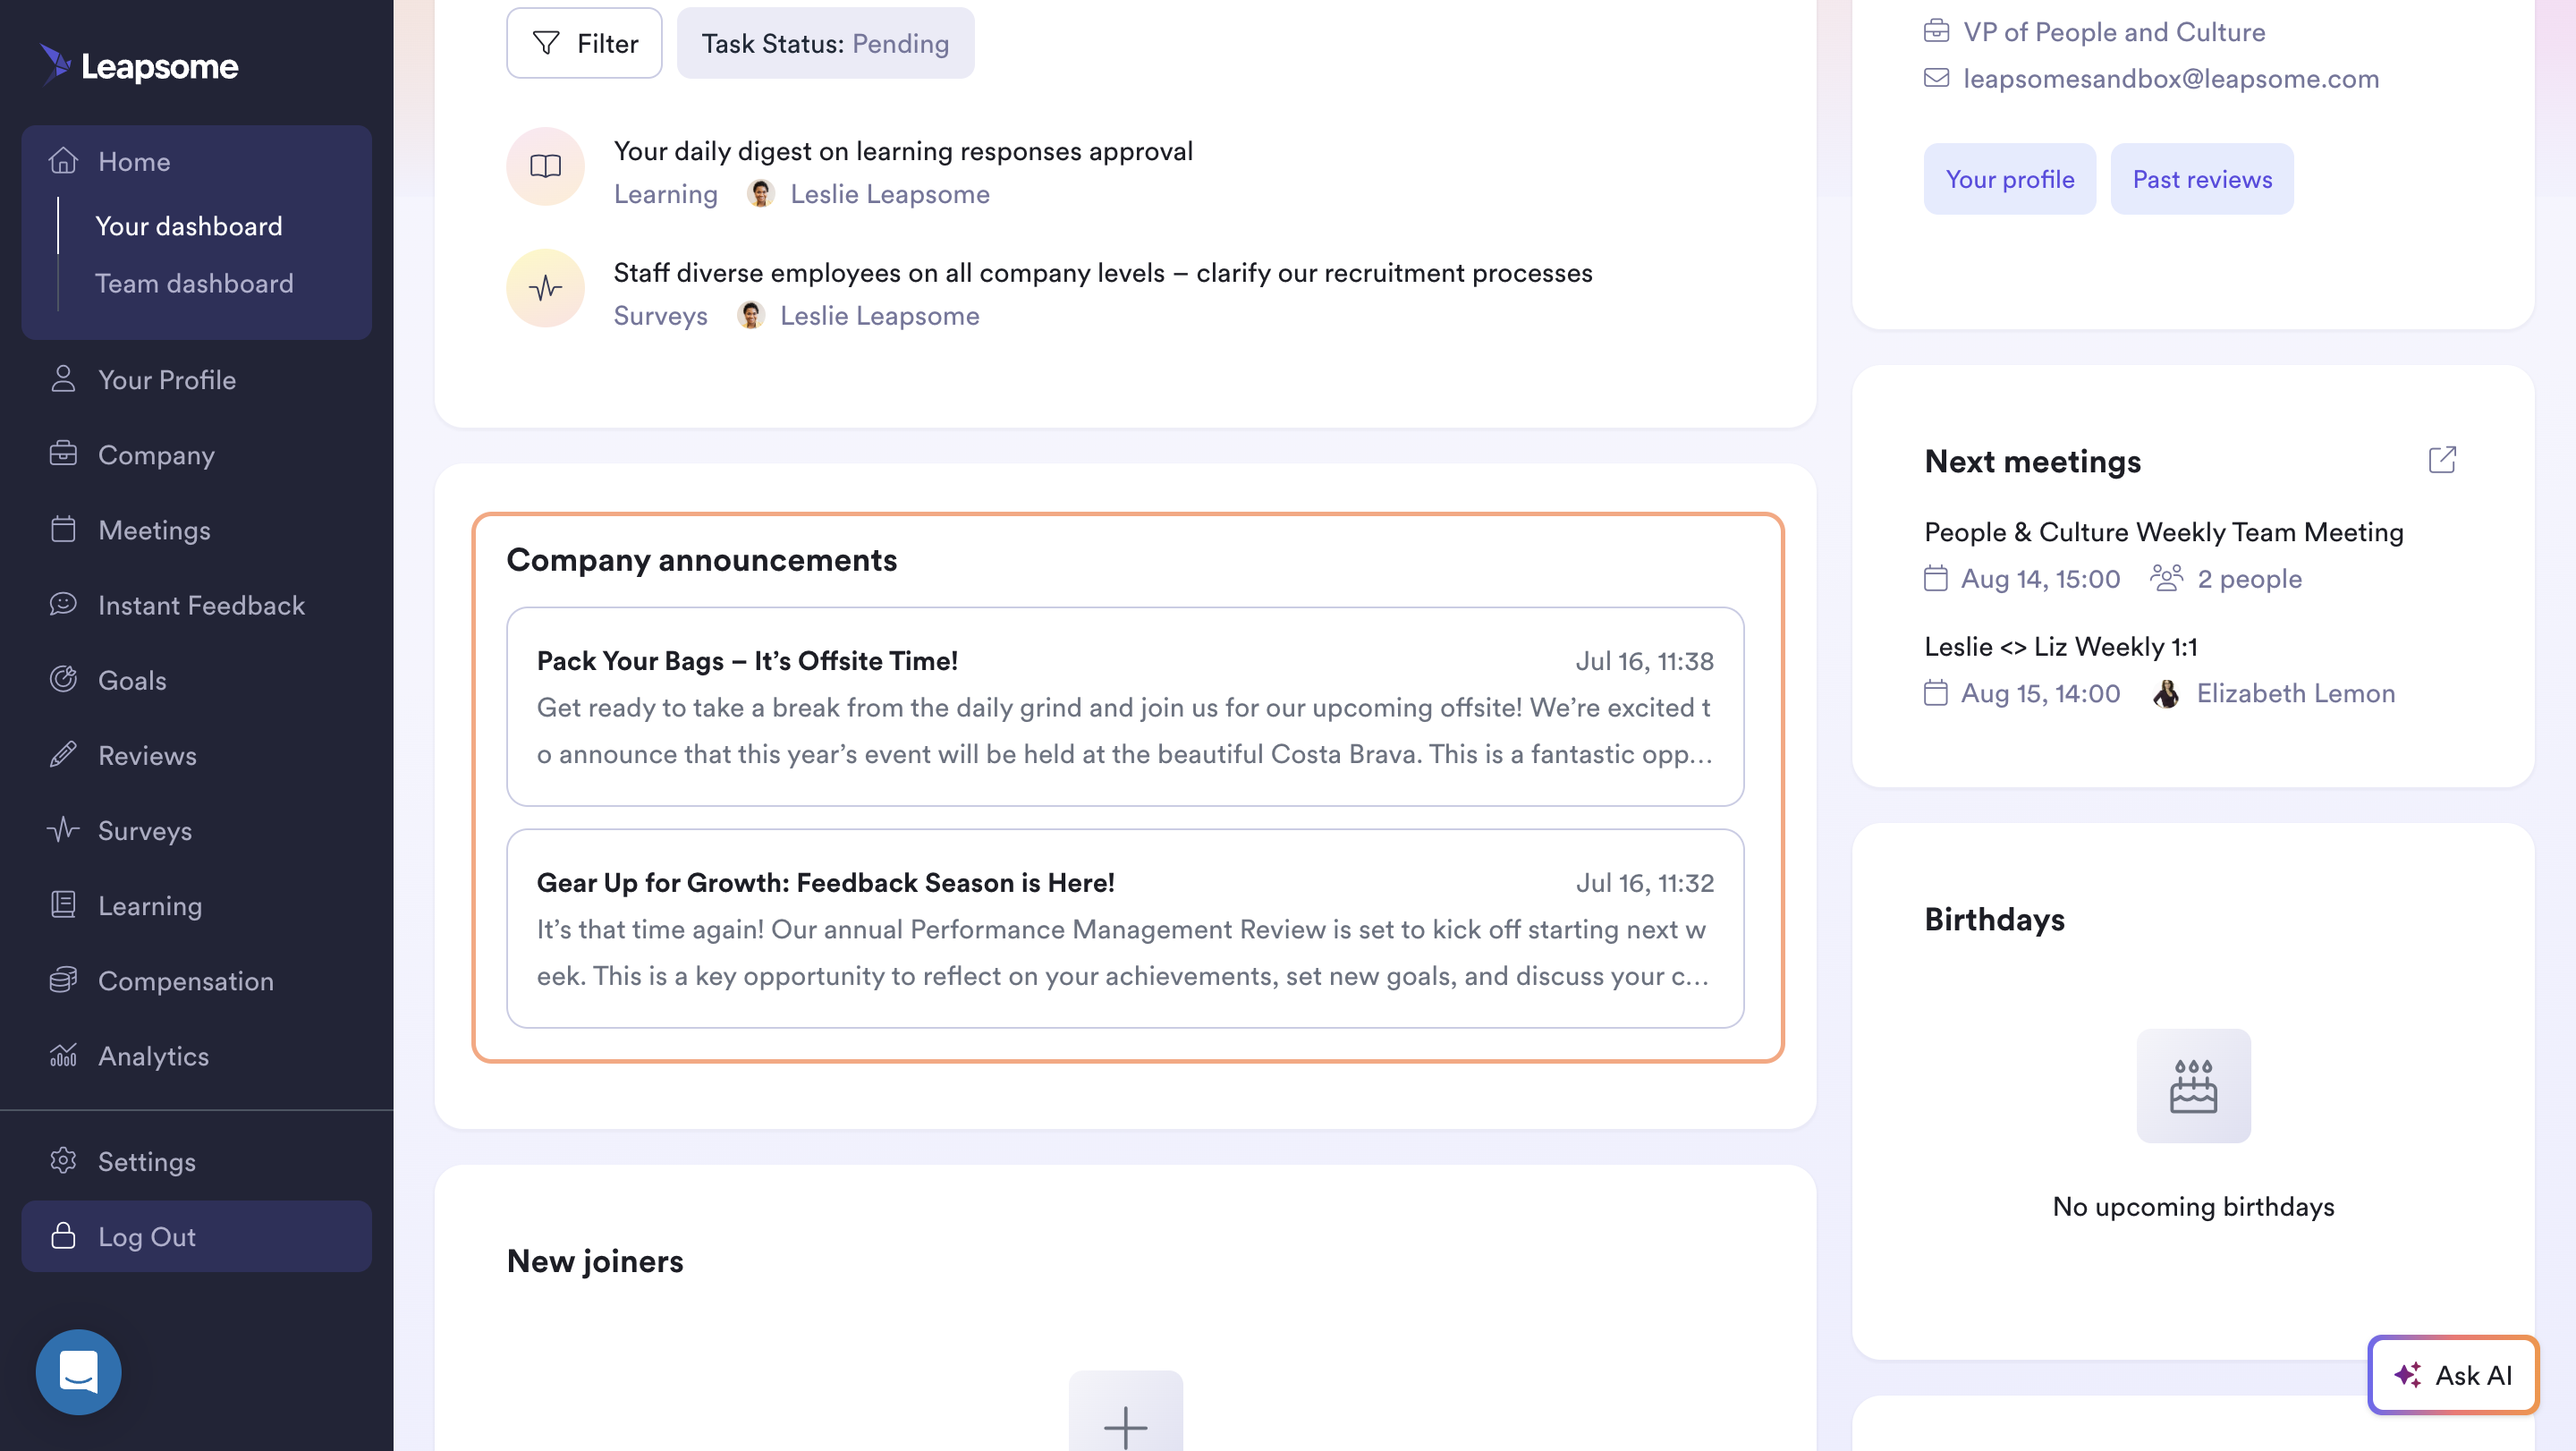Click the Home house icon
This screenshot has height=1451, width=2576.
click(63, 161)
